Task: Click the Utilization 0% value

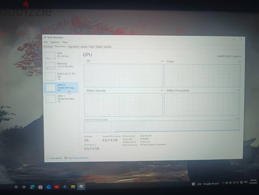Action: 86,140
